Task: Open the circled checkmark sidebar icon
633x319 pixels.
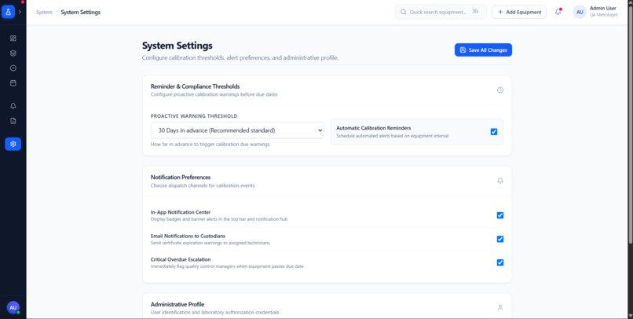Action: coord(13,68)
